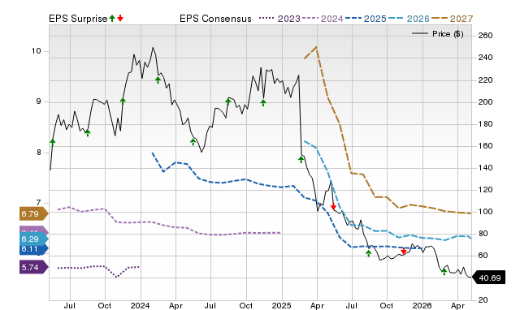Click the 80 label on the price axis
The width and height of the screenshot is (520, 310).
[x=483, y=234]
